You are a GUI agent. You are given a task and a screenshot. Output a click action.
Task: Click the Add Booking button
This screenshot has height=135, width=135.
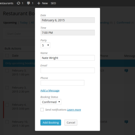coord(51,123)
